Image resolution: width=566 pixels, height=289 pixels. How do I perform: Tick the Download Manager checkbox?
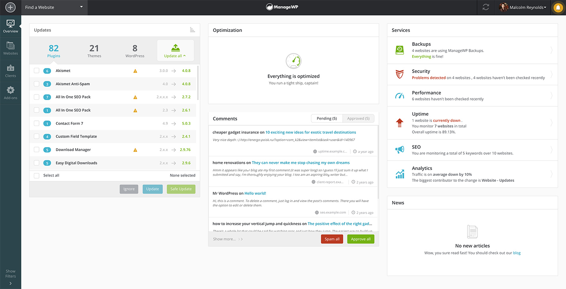tap(37, 149)
